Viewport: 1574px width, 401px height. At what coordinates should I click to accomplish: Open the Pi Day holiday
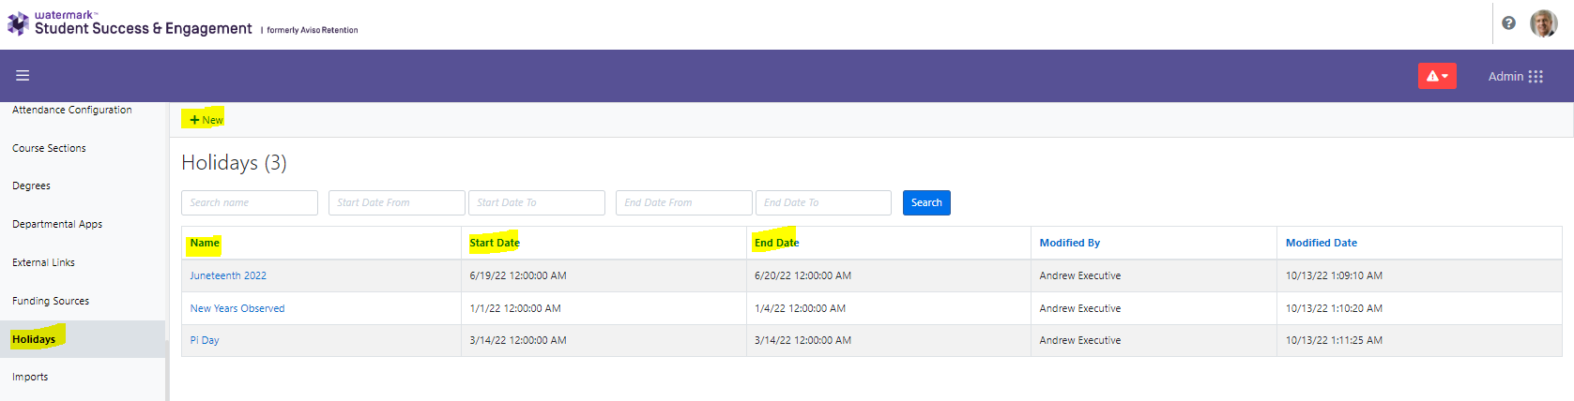(205, 340)
